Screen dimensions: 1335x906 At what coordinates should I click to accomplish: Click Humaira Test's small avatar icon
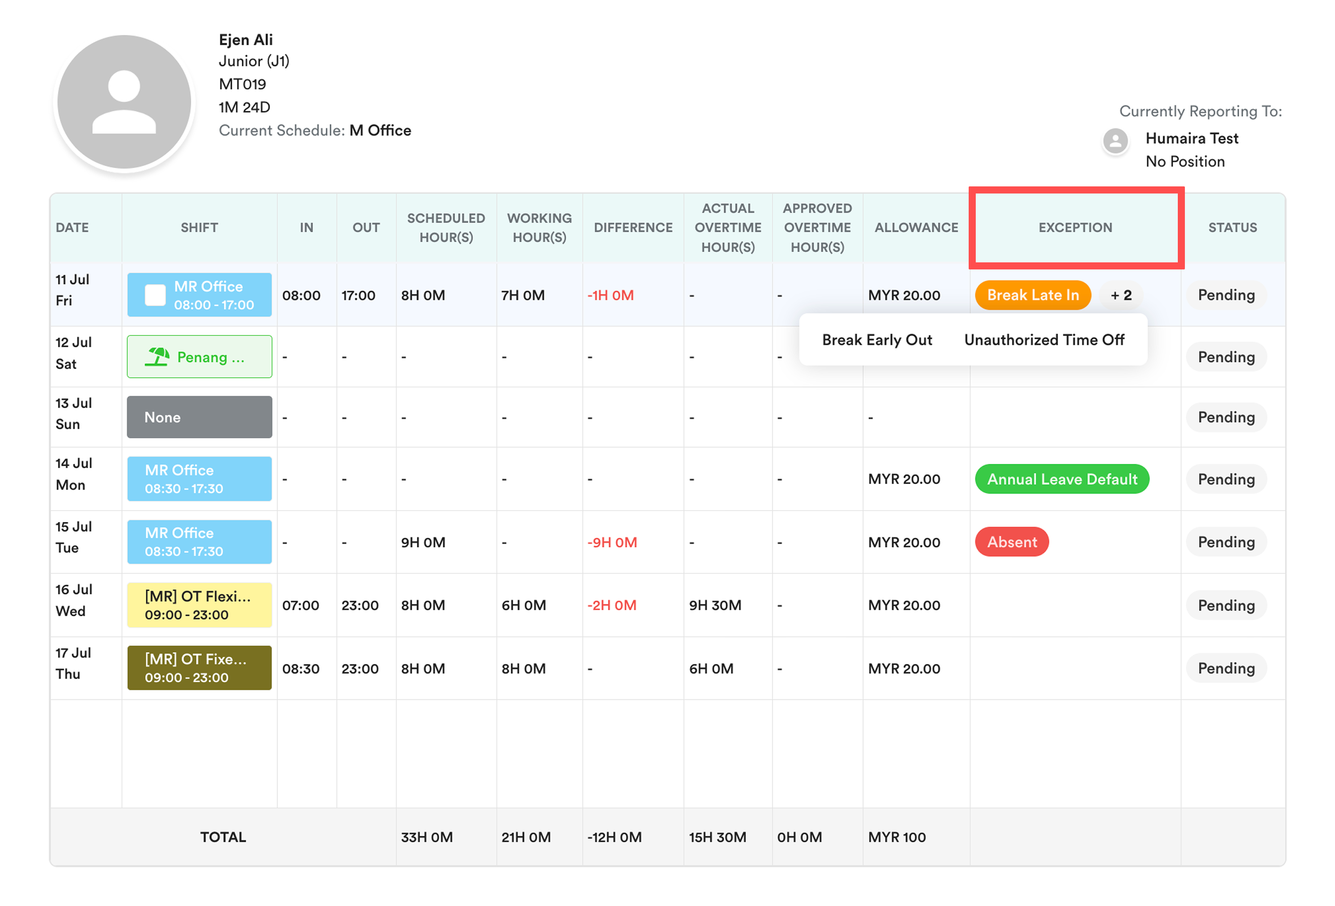pos(1115,141)
